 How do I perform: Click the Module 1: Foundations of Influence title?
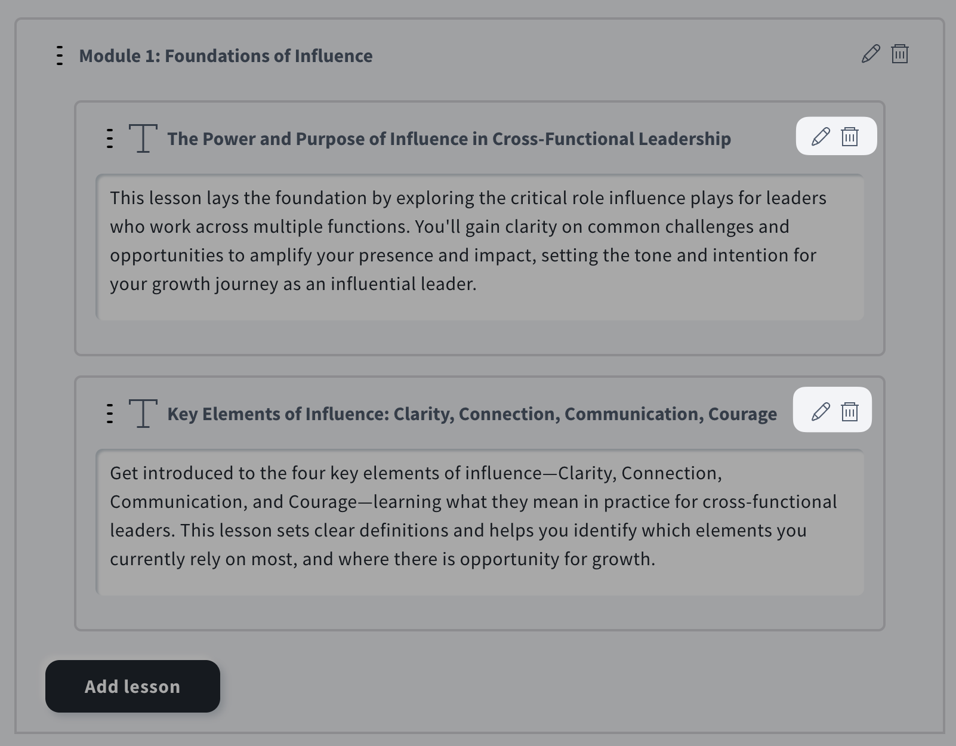[226, 56]
